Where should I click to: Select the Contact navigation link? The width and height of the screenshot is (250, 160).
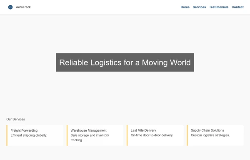[237, 7]
